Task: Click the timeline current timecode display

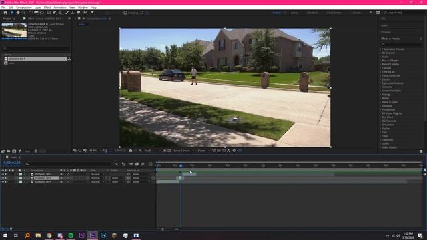Action: (x=12, y=163)
